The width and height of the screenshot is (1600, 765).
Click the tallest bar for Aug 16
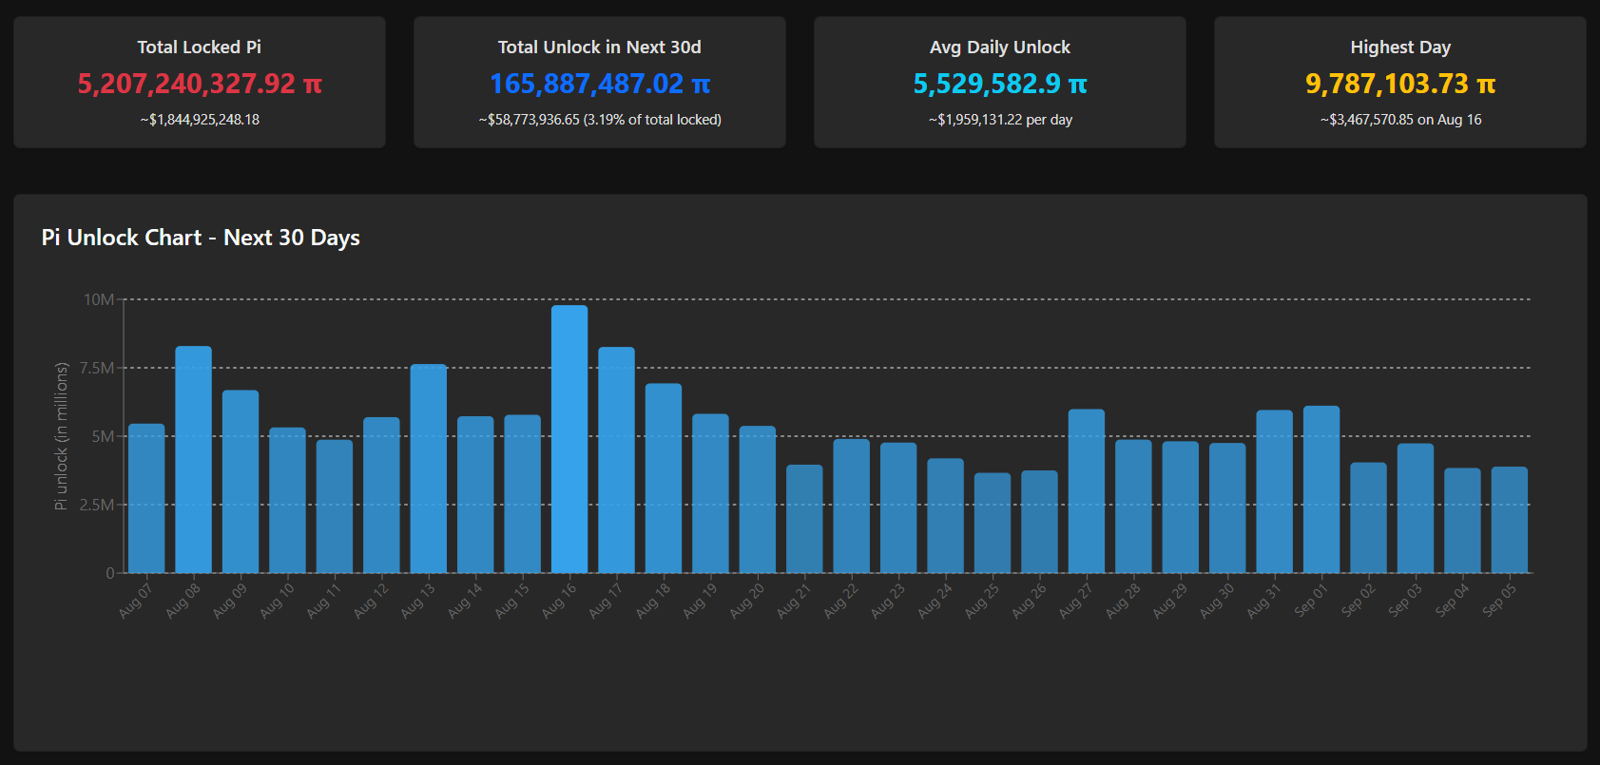pos(569,439)
